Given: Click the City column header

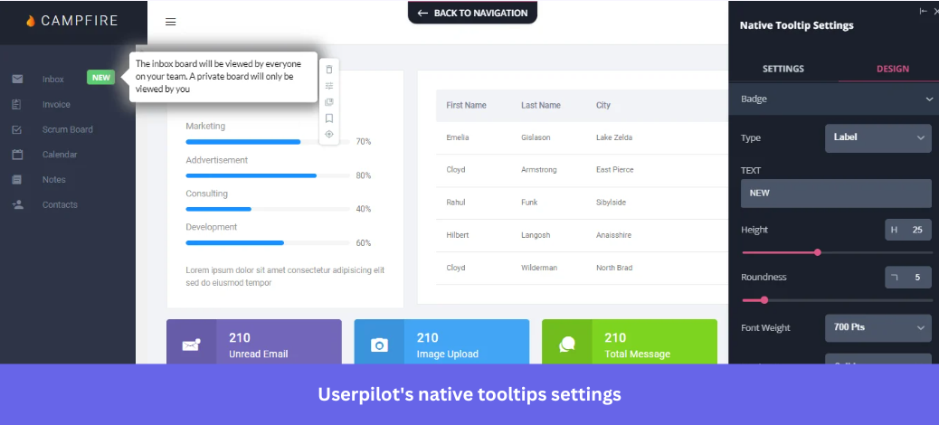Looking at the screenshot, I should pos(603,106).
